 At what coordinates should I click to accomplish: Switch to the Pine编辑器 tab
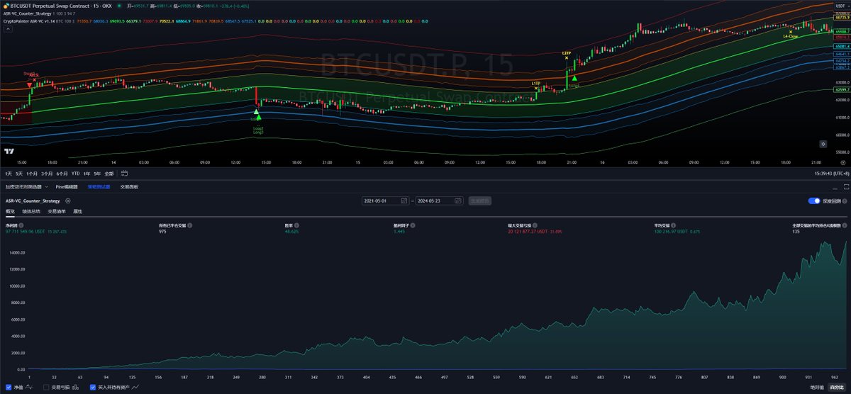coord(68,187)
